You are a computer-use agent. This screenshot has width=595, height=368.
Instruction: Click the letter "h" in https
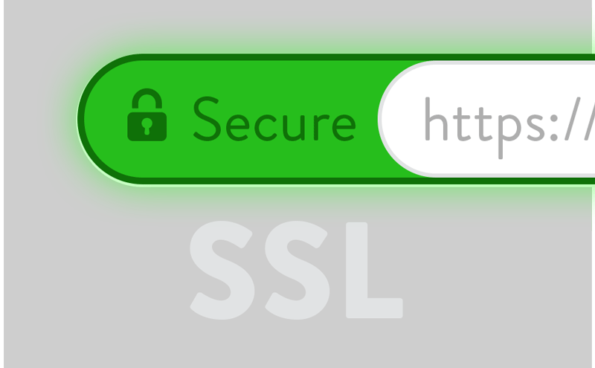(436, 119)
